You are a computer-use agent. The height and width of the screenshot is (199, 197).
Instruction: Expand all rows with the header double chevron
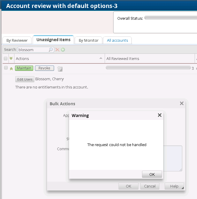[11, 58]
